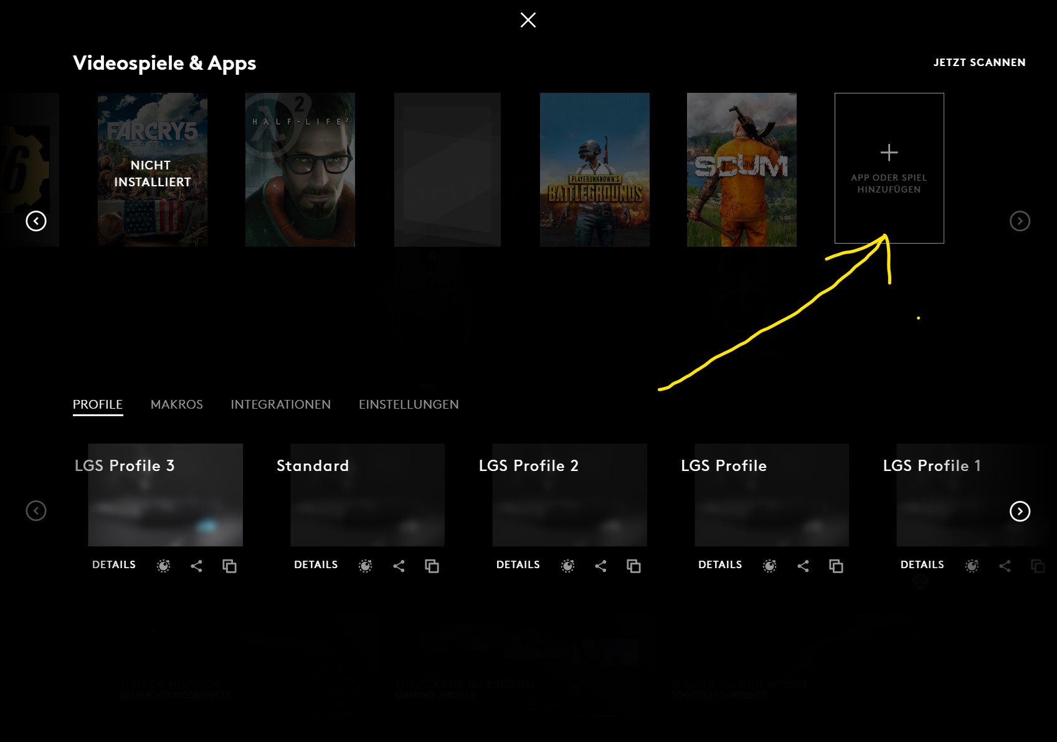Open DETAILS for LGS Profile 1
This screenshot has height=742, width=1057.
point(922,564)
